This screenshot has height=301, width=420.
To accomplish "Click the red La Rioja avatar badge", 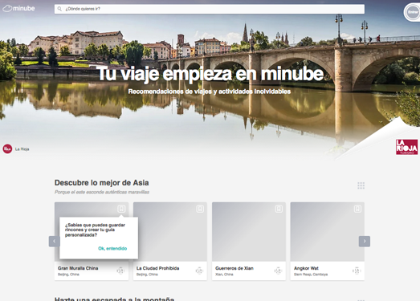I will (x=7, y=148).
